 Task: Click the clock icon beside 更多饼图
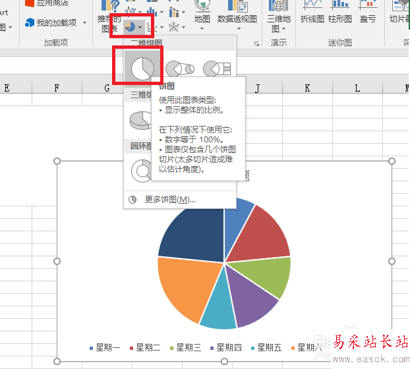tap(132, 200)
